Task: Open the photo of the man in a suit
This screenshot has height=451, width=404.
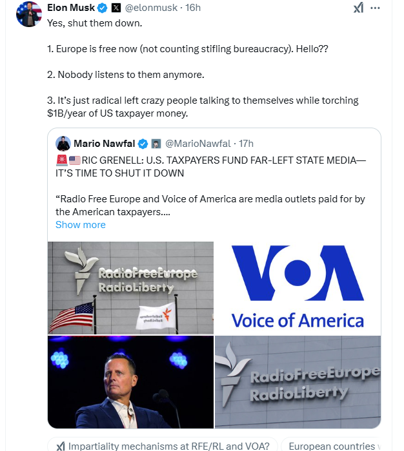Action: pyautogui.click(x=130, y=382)
